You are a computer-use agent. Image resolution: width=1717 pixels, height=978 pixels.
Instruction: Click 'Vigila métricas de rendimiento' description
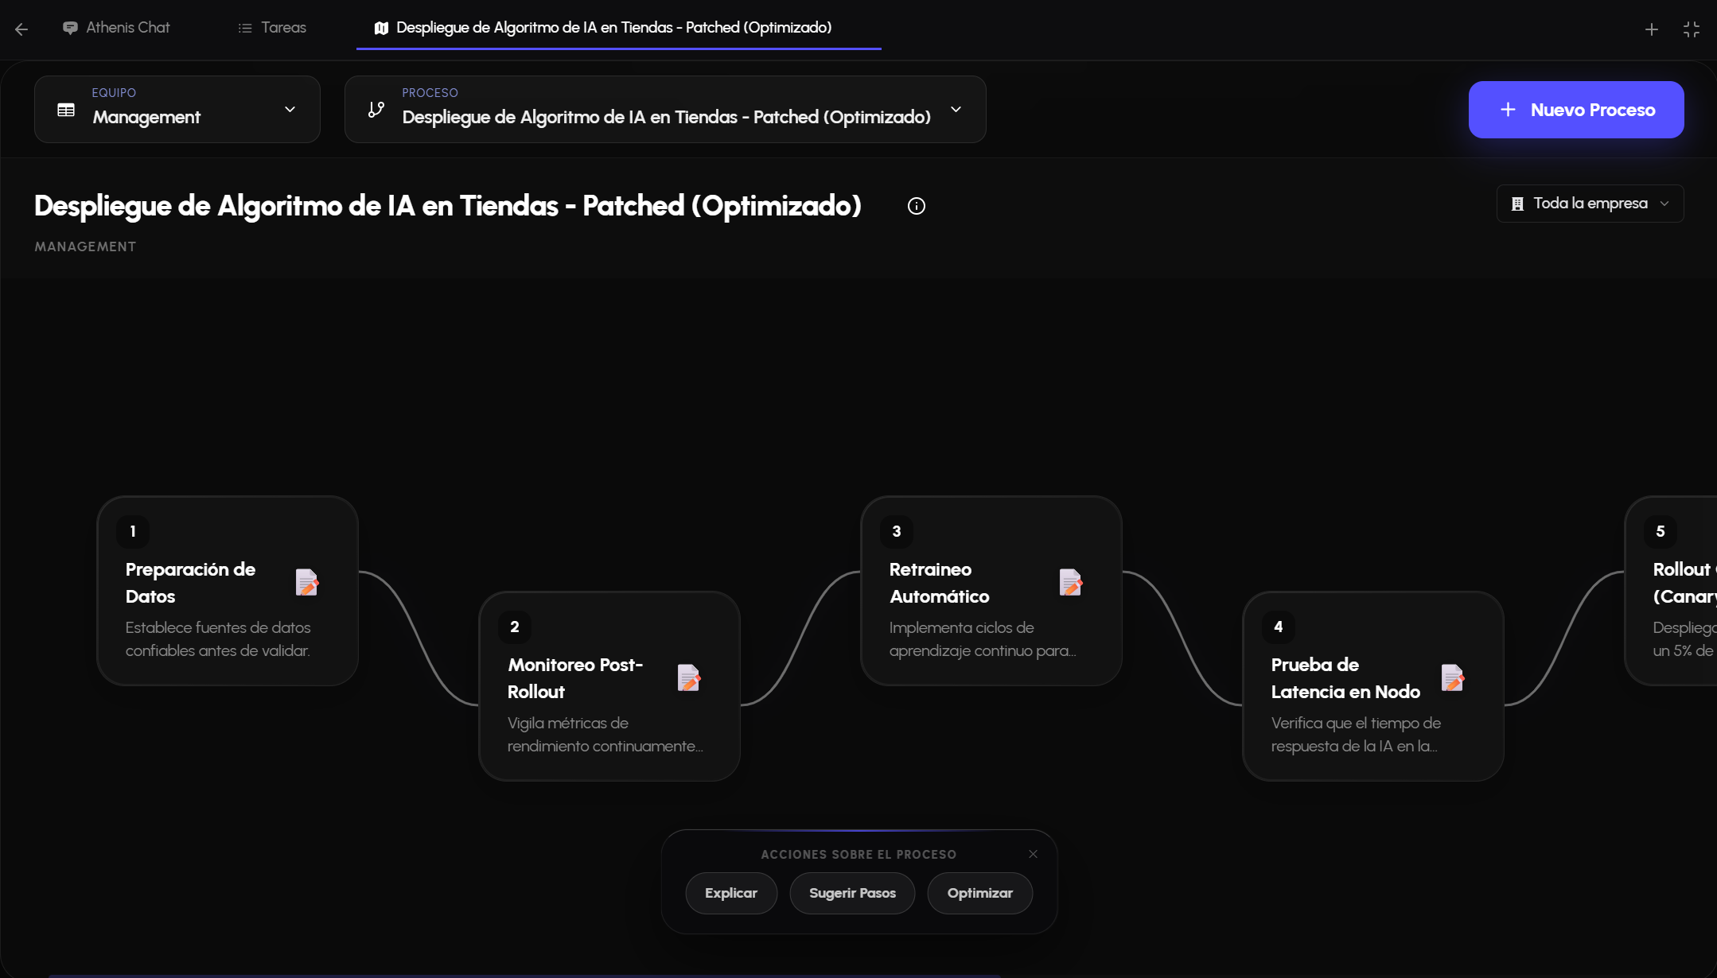[605, 735]
